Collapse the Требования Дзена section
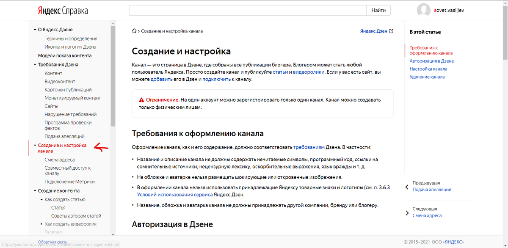Viewport: 508px width, 248px height. coord(35,65)
